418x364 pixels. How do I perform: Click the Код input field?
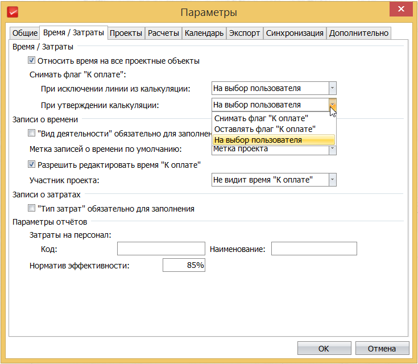(x=161, y=249)
